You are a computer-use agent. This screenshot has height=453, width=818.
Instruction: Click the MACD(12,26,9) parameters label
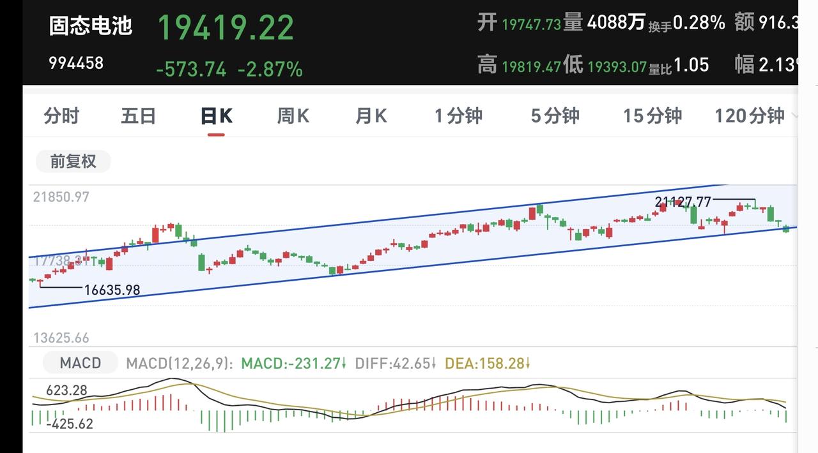pos(180,364)
